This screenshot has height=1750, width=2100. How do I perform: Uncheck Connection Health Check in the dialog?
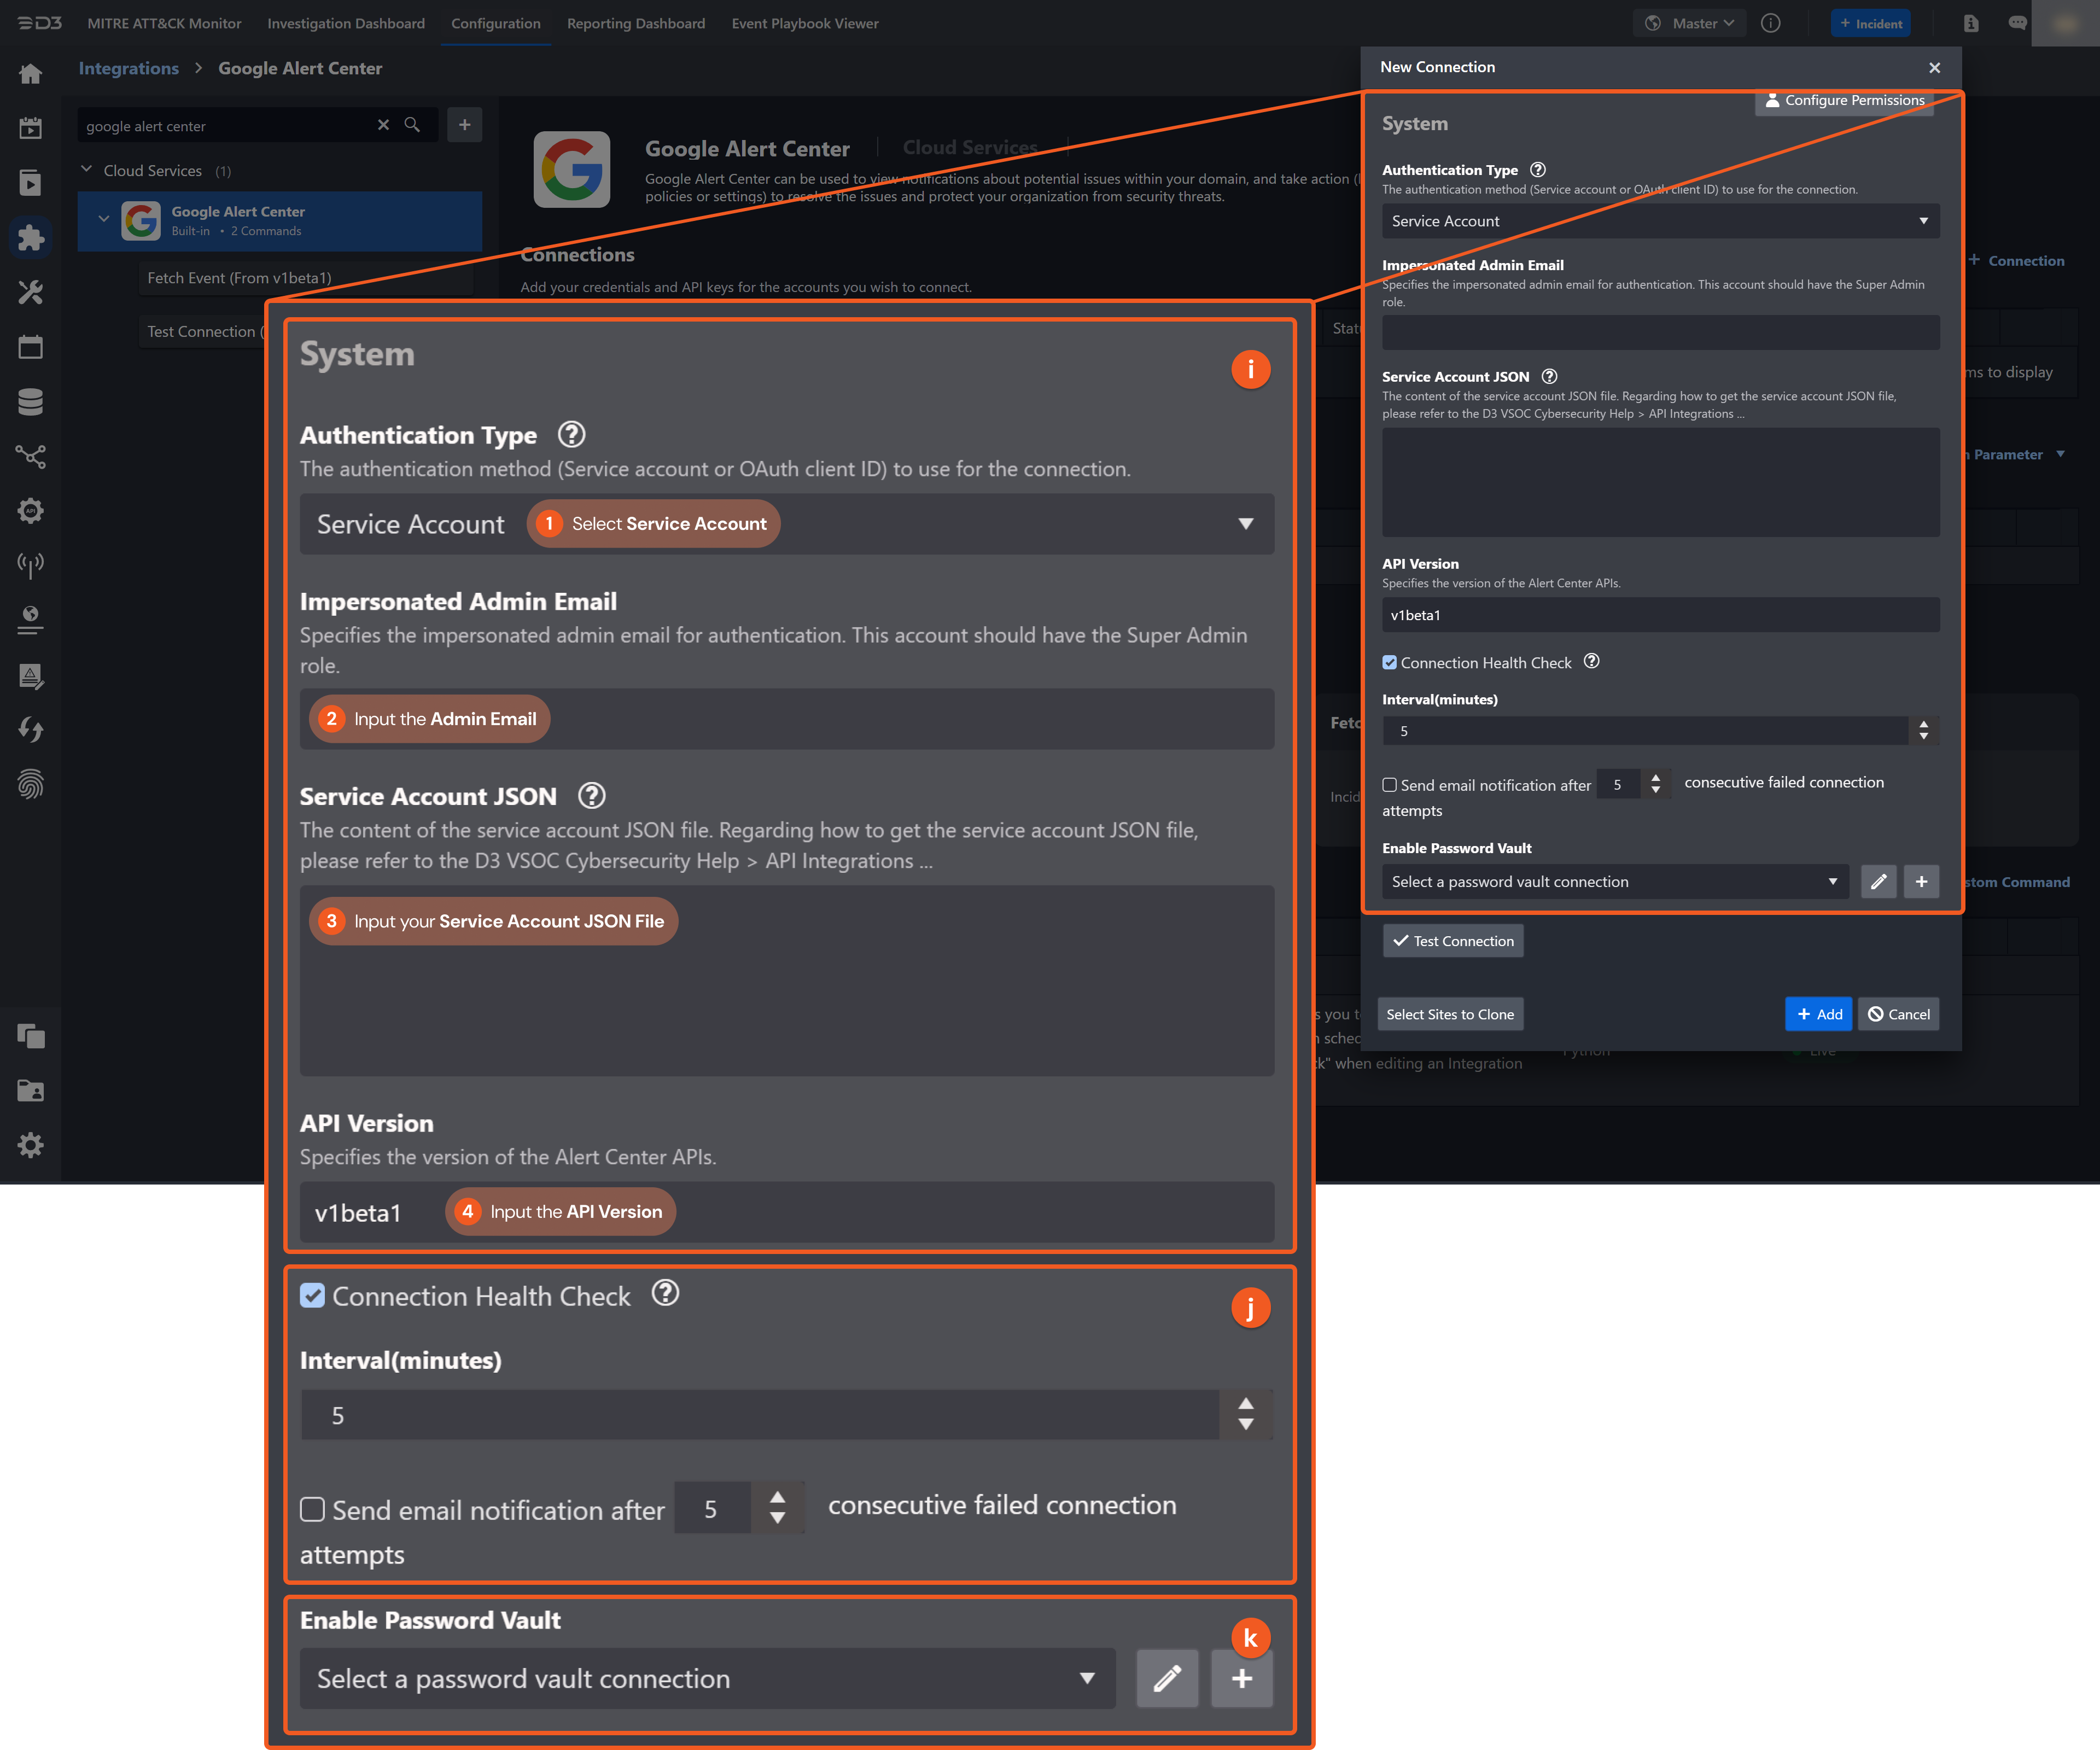[1390, 662]
